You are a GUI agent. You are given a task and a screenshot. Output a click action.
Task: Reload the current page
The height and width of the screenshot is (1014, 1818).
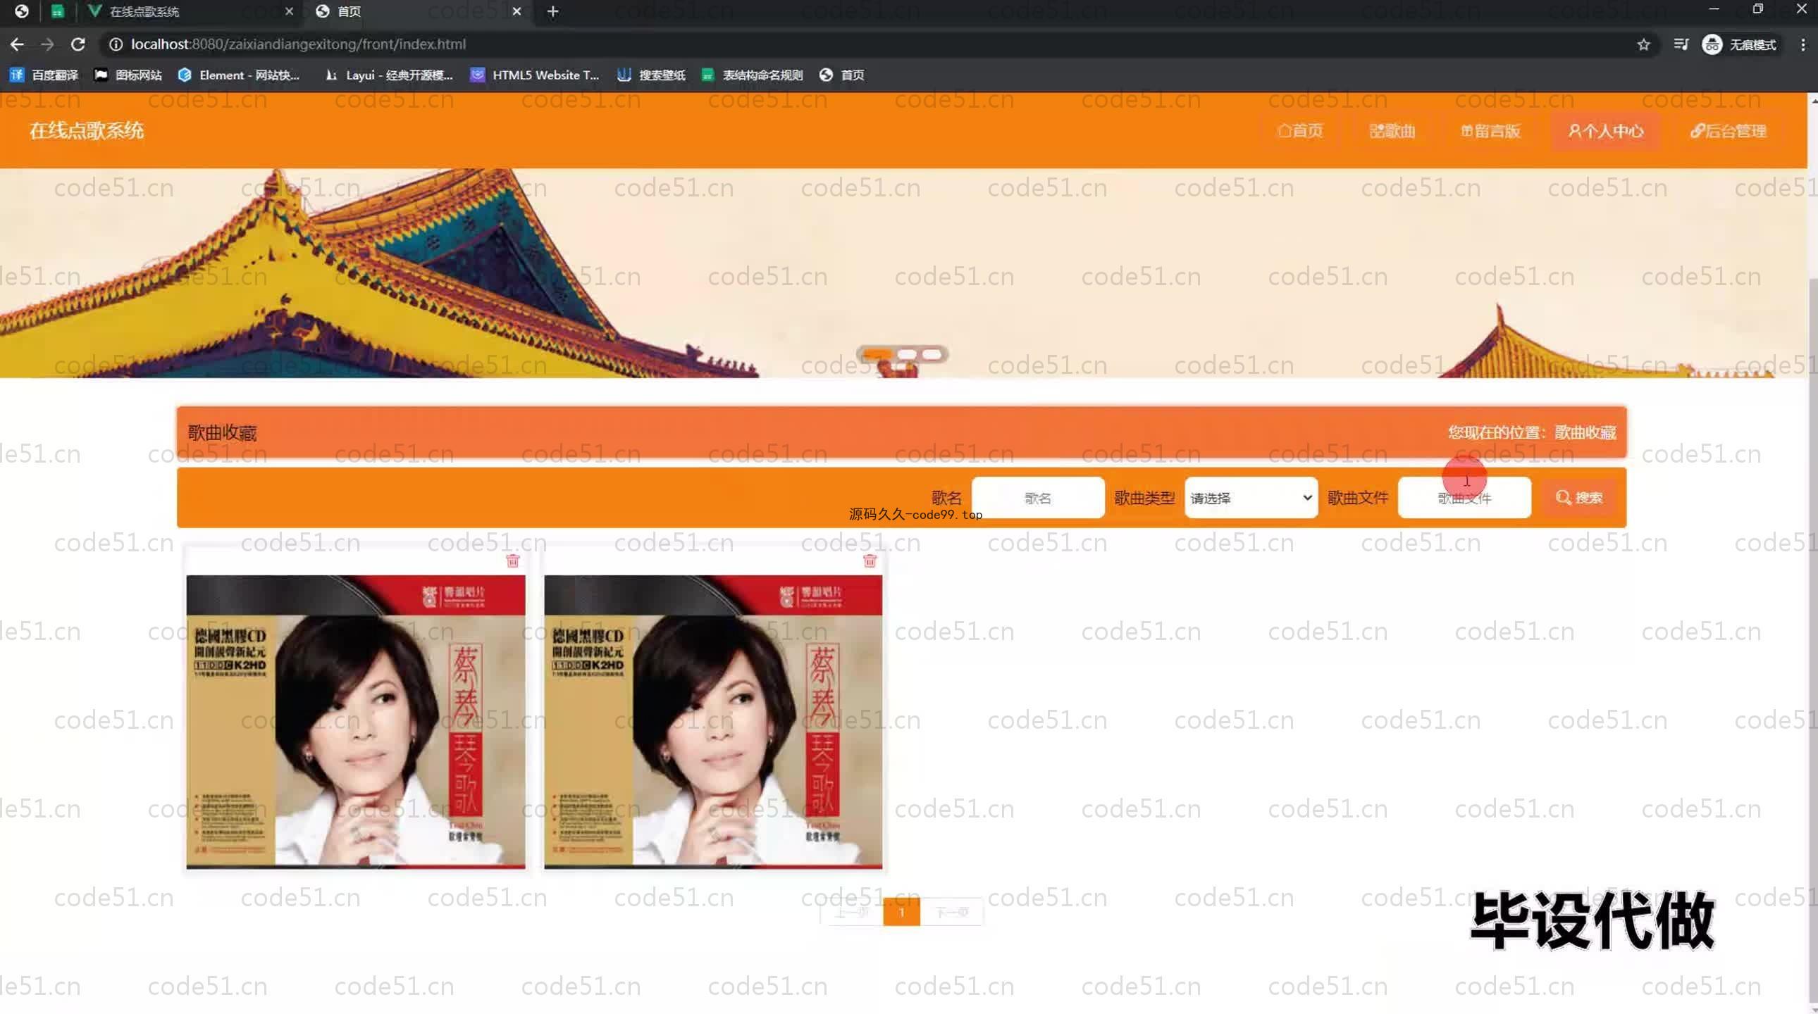(x=78, y=44)
